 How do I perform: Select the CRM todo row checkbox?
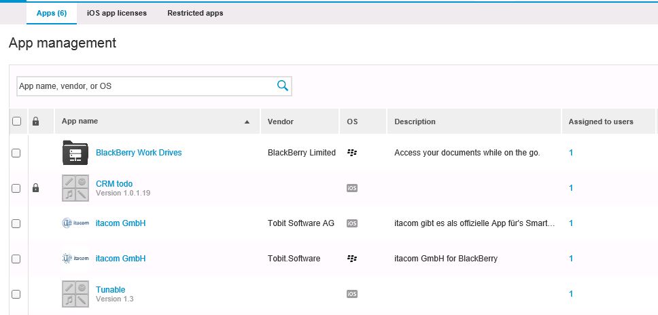point(16,188)
